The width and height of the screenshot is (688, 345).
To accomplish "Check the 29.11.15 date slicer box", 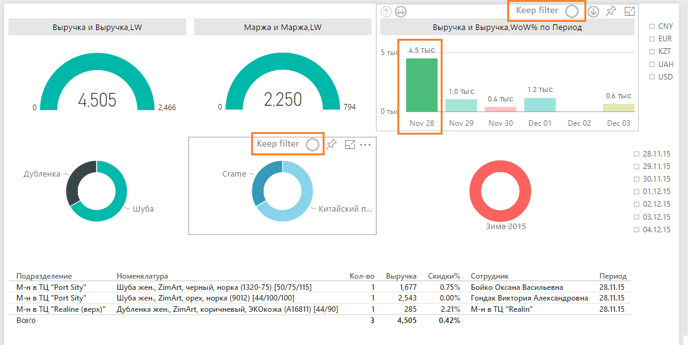I will click(x=637, y=167).
